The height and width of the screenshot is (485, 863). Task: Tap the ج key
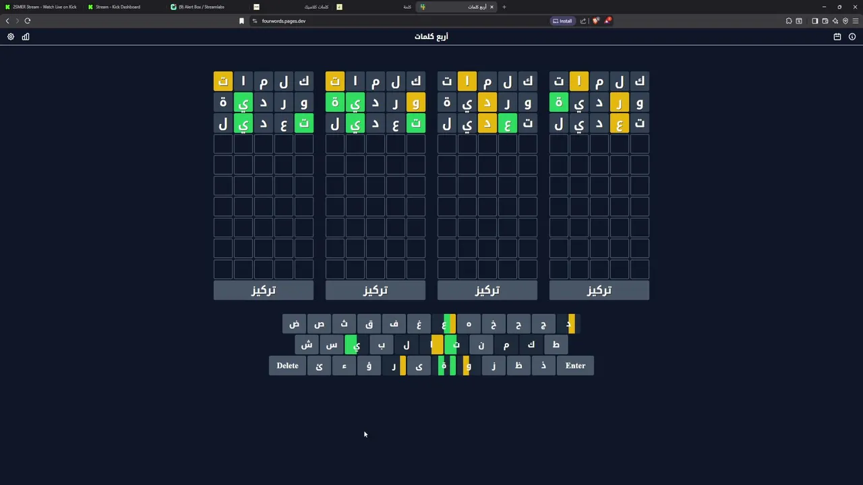543,324
